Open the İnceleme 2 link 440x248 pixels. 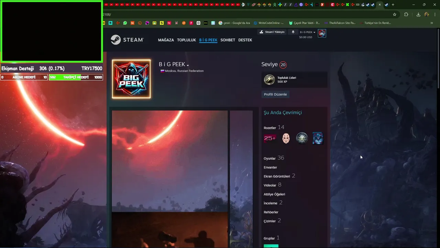273,203
